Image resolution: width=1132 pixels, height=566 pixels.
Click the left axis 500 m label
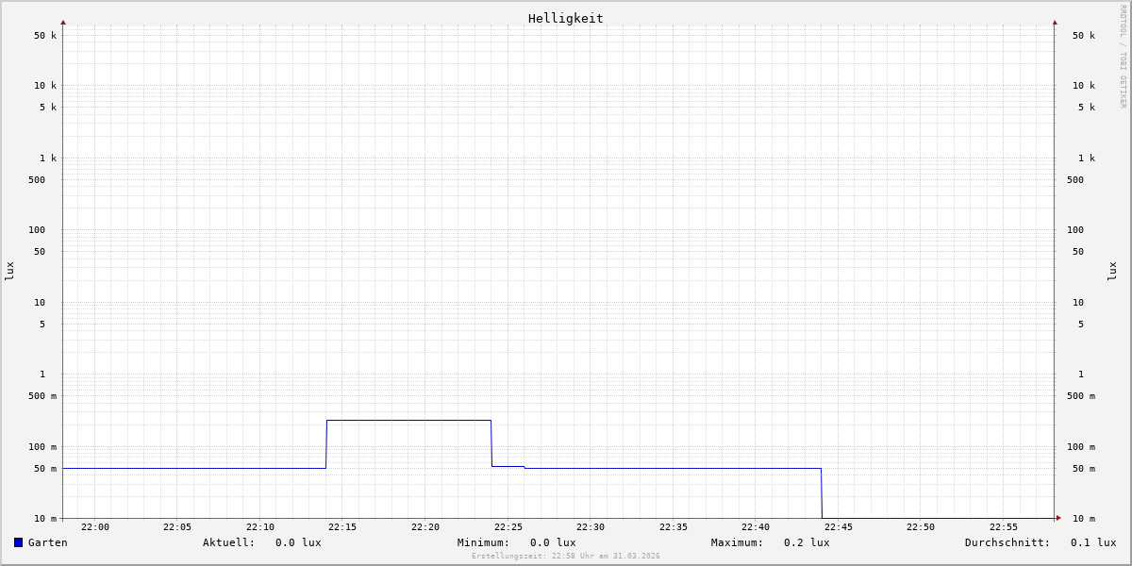pos(42,396)
